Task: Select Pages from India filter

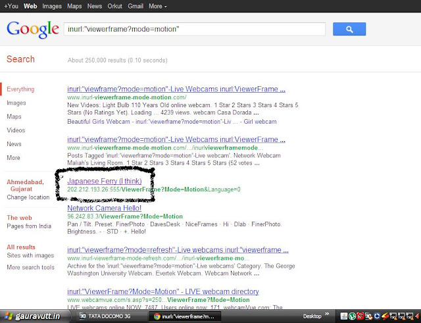Action: (29, 226)
